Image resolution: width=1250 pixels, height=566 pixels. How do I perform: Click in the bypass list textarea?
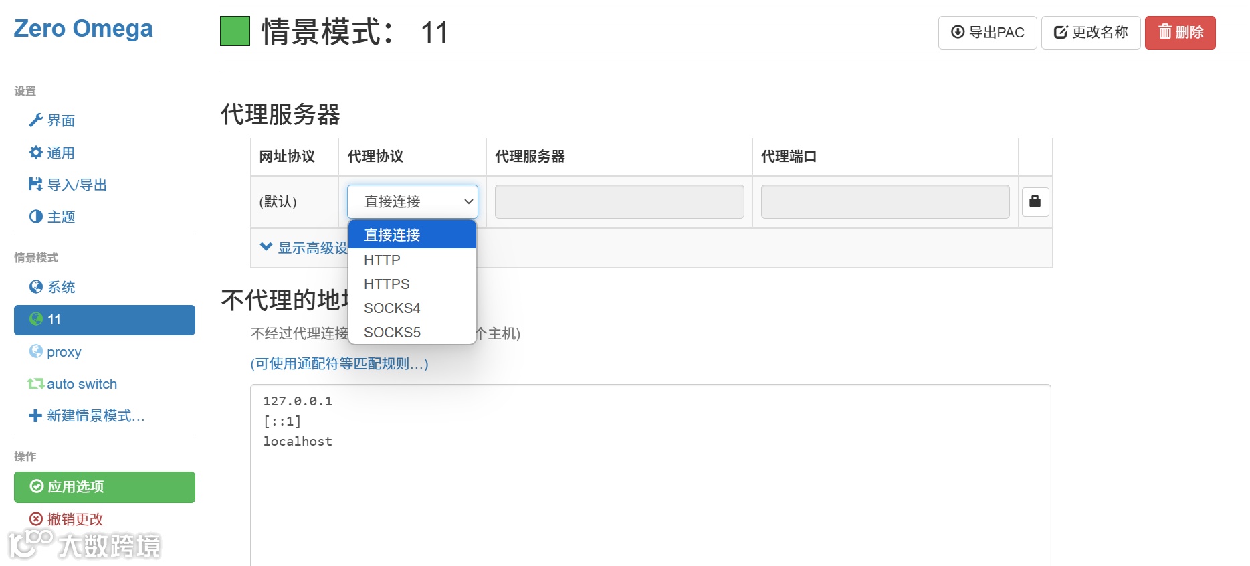coord(651,475)
